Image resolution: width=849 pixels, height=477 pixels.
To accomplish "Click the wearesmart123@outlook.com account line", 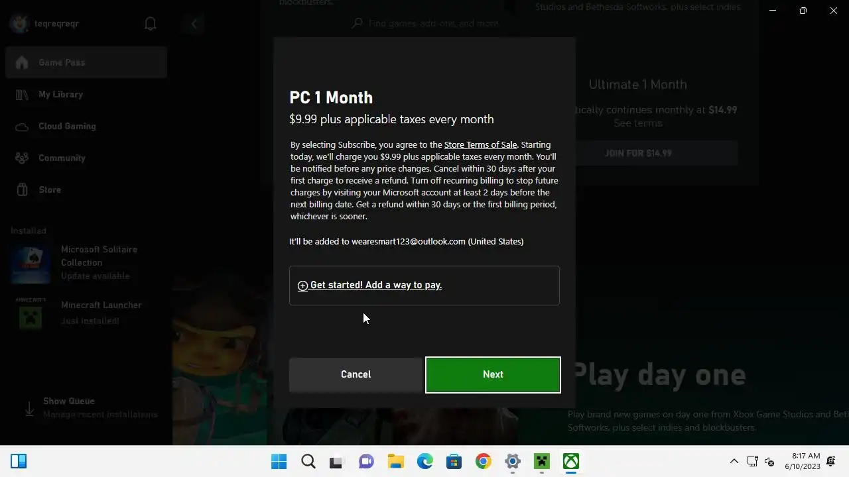I will click(407, 241).
